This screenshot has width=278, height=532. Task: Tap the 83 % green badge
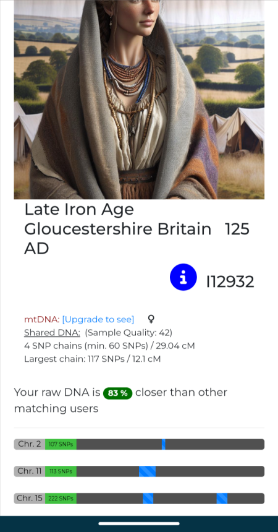click(117, 393)
